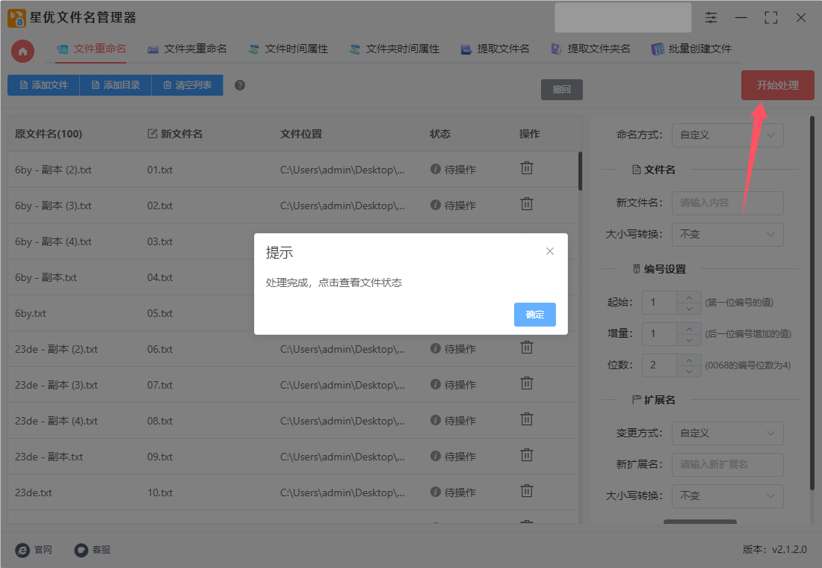
Task: Click the 新文件名 input field
Action: [728, 203]
